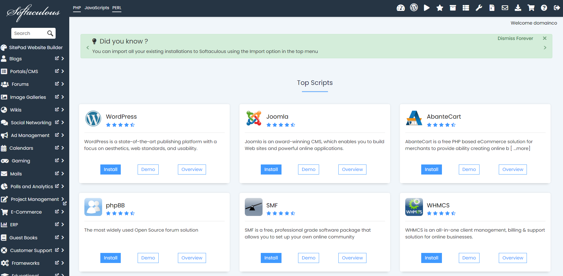Show the previous tip in banner
Screen dimensions: 563x276
88,48
